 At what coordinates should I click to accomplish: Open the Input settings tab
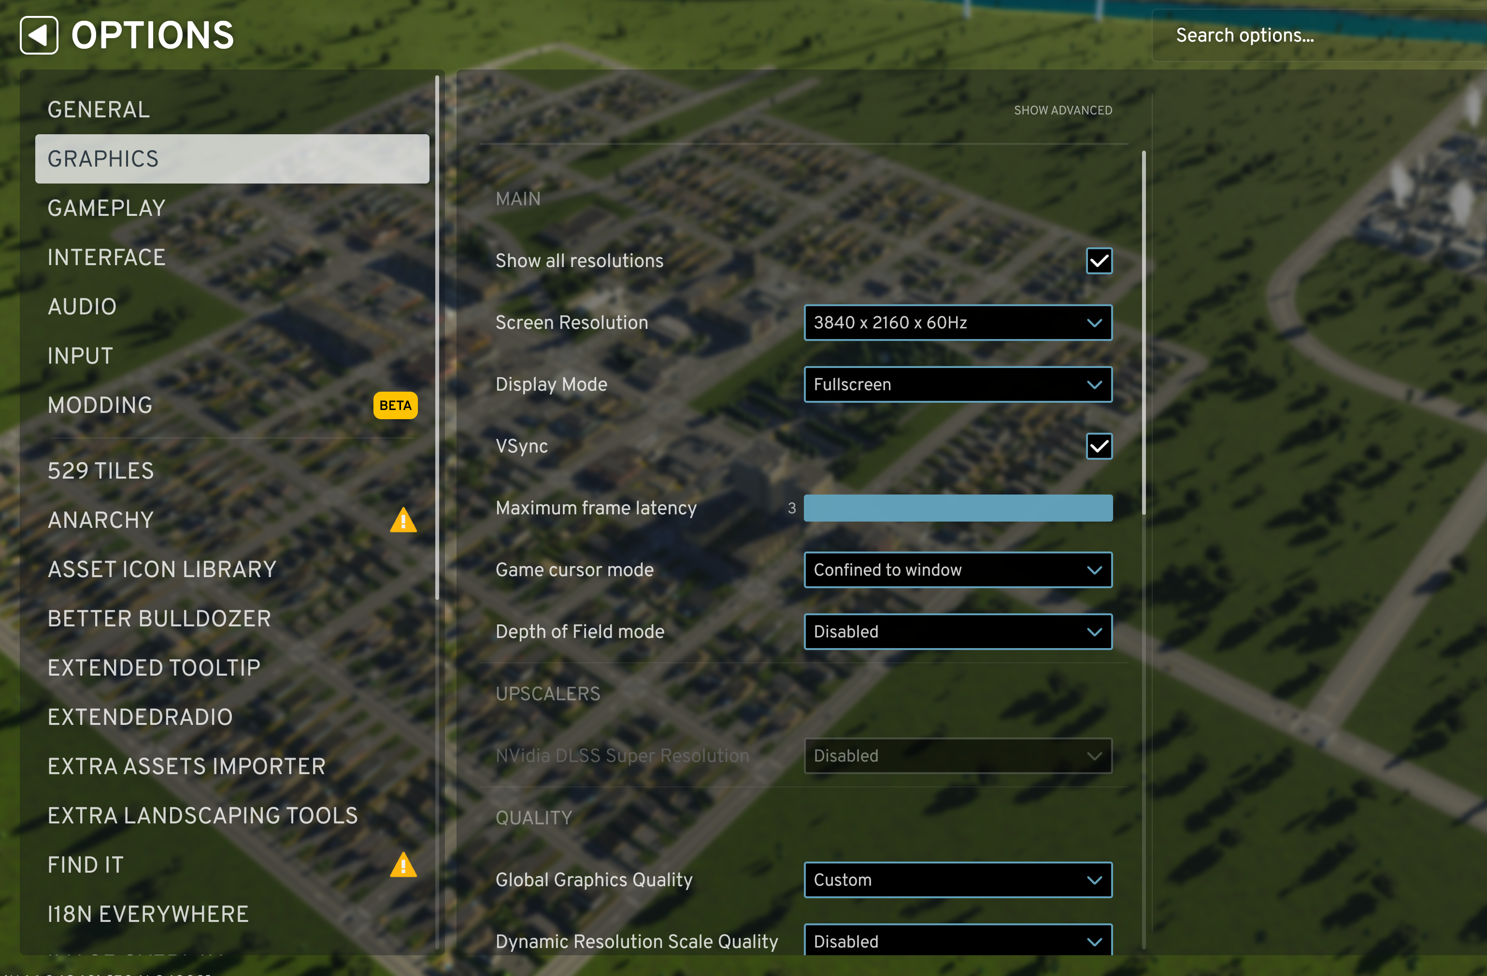pos(232,356)
